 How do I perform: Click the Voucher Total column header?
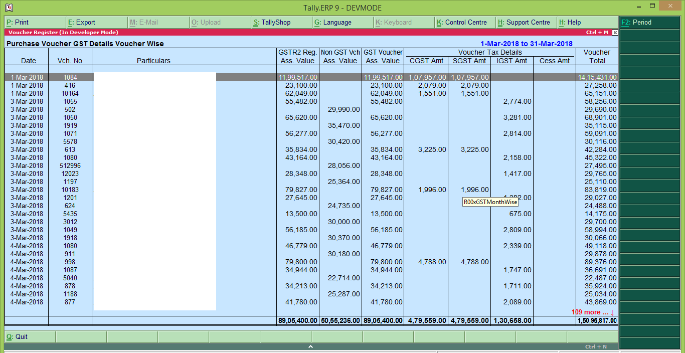(x=596, y=56)
